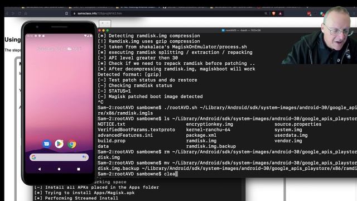This screenshot has width=357, height=201.
Task: Click 'ramdisk.img.backup' in the ls listing
Action: click(211, 146)
